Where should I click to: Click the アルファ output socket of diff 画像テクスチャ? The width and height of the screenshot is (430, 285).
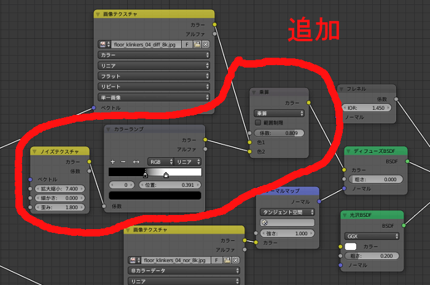coord(215,34)
